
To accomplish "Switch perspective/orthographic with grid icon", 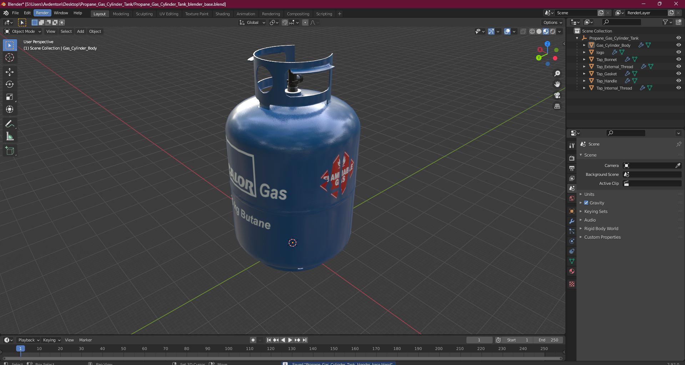I will point(557,106).
